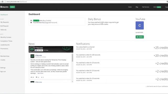Click the canalchikkk channel name
This screenshot has width=168, height=94.
pos(139,32)
